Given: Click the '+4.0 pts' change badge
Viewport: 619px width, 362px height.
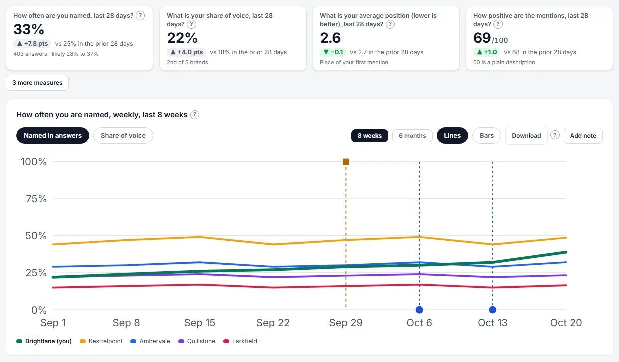Looking at the screenshot, I should [186, 52].
